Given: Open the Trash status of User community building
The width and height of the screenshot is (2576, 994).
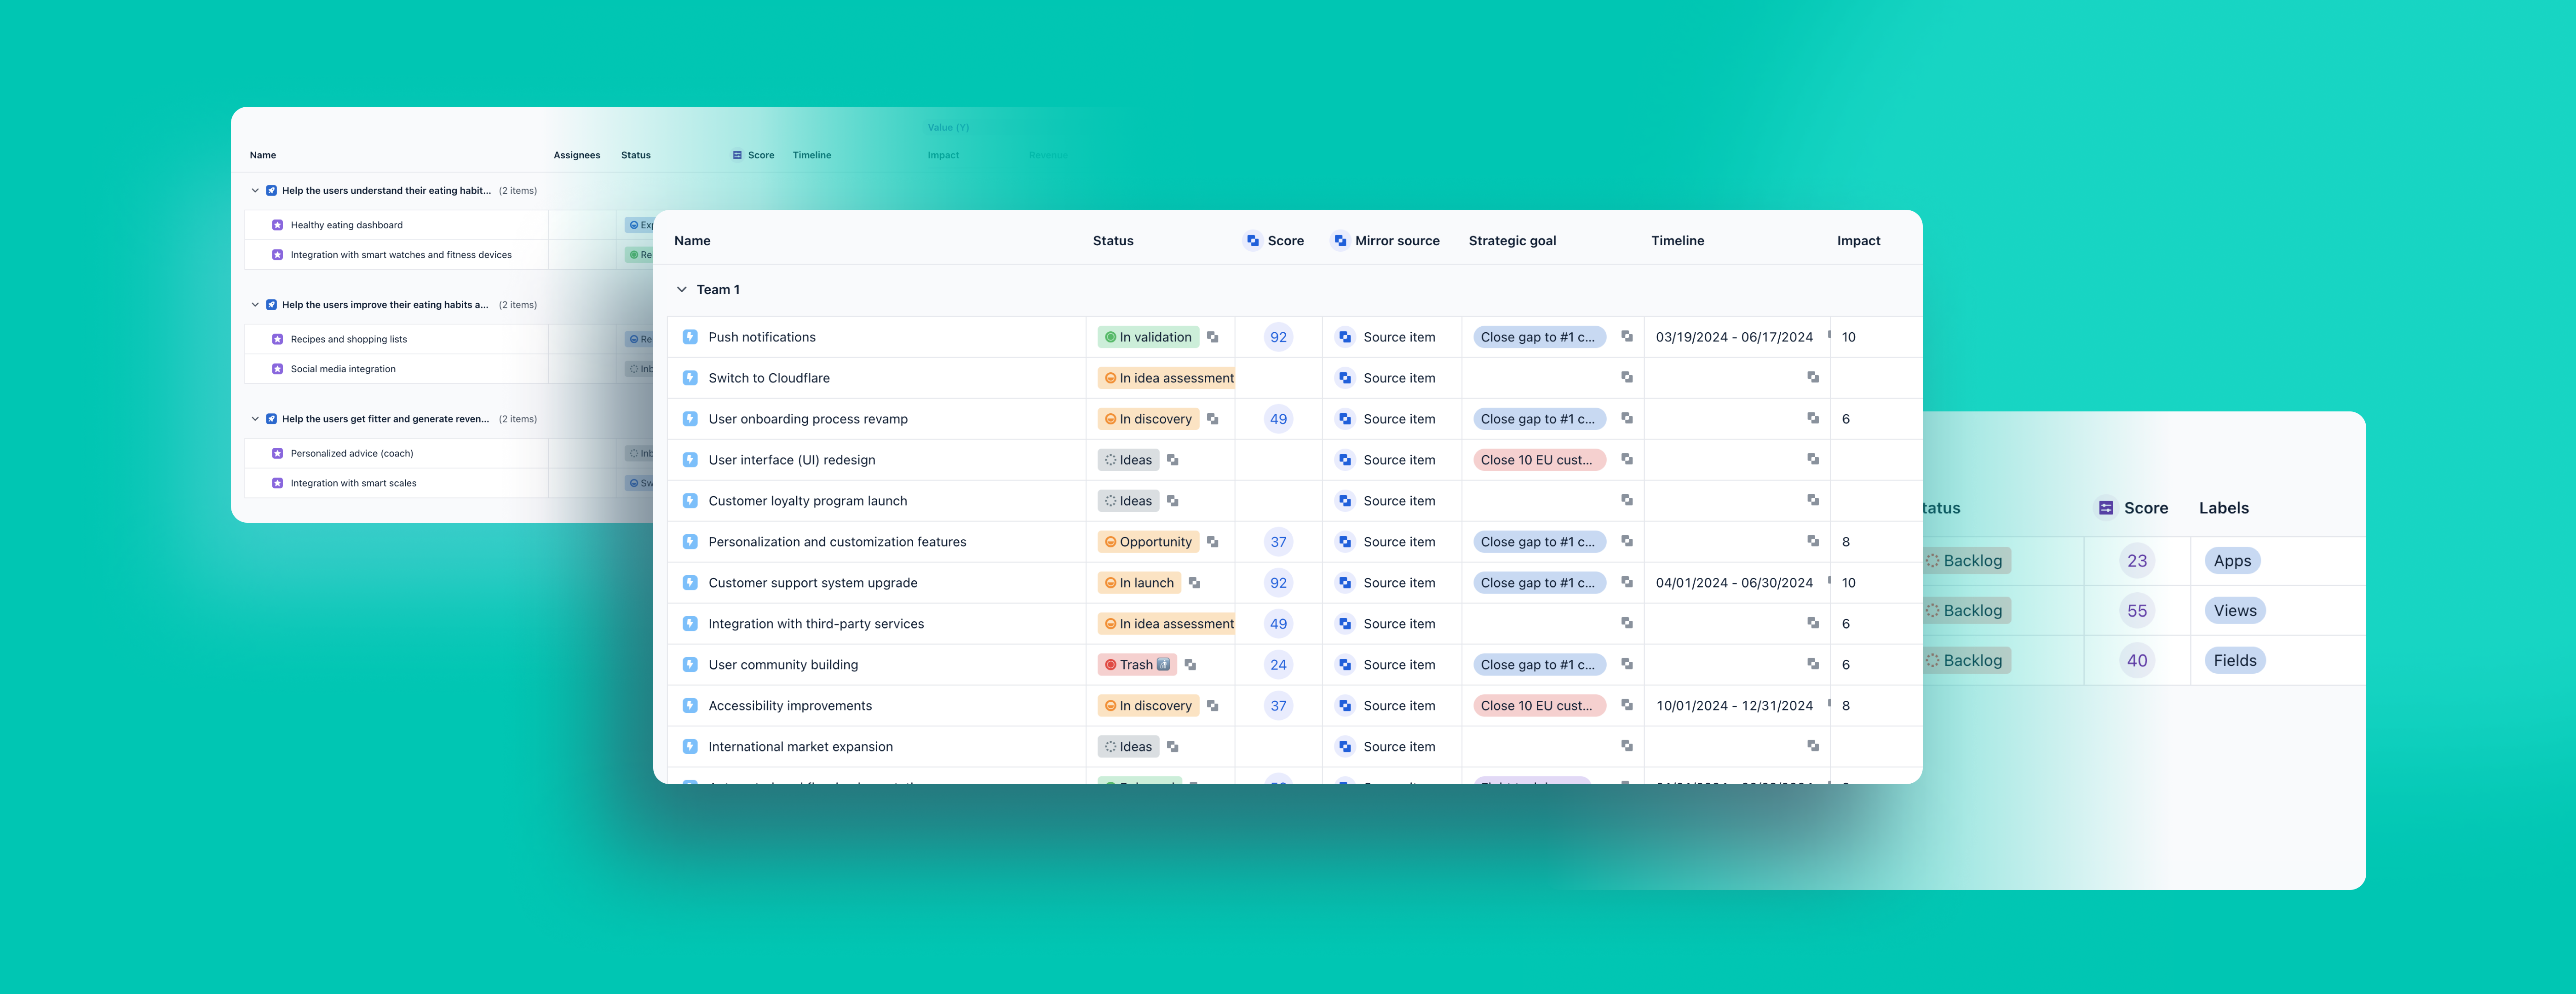Looking at the screenshot, I should tap(1137, 665).
